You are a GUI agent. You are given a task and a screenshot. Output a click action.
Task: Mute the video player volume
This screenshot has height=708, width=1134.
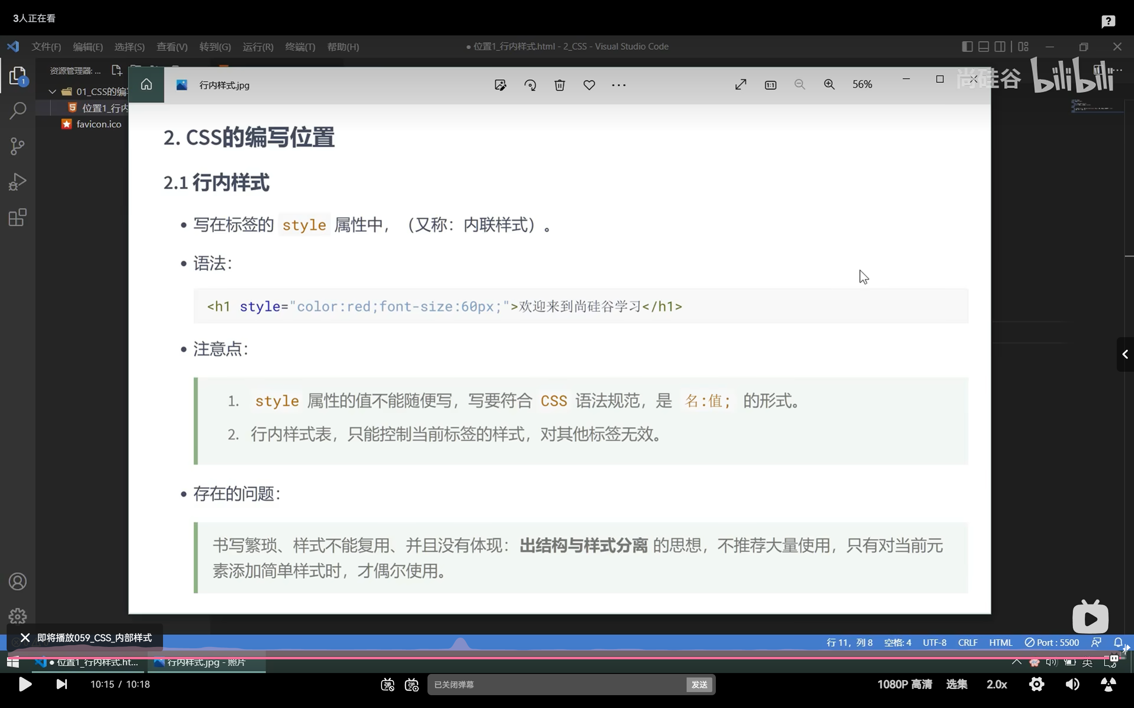tap(1072, 684)
